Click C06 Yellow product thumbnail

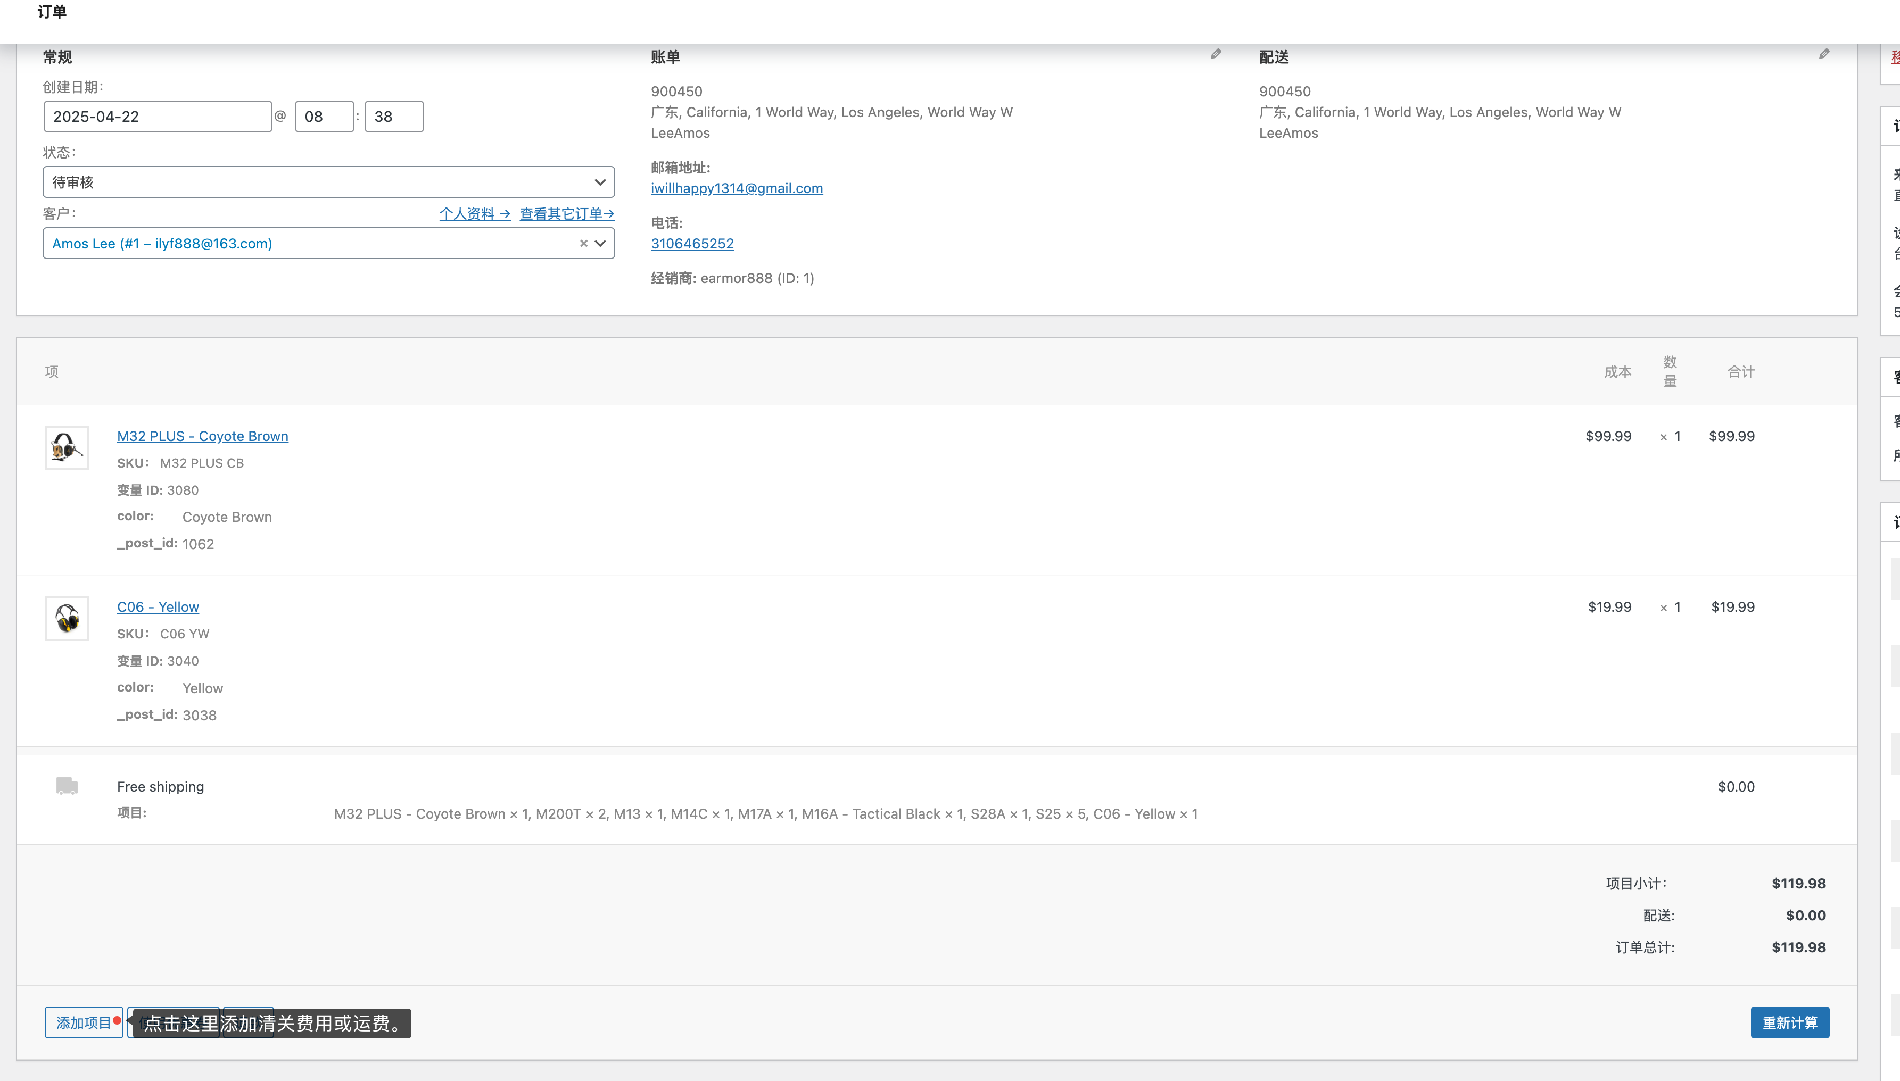(67, 619)
